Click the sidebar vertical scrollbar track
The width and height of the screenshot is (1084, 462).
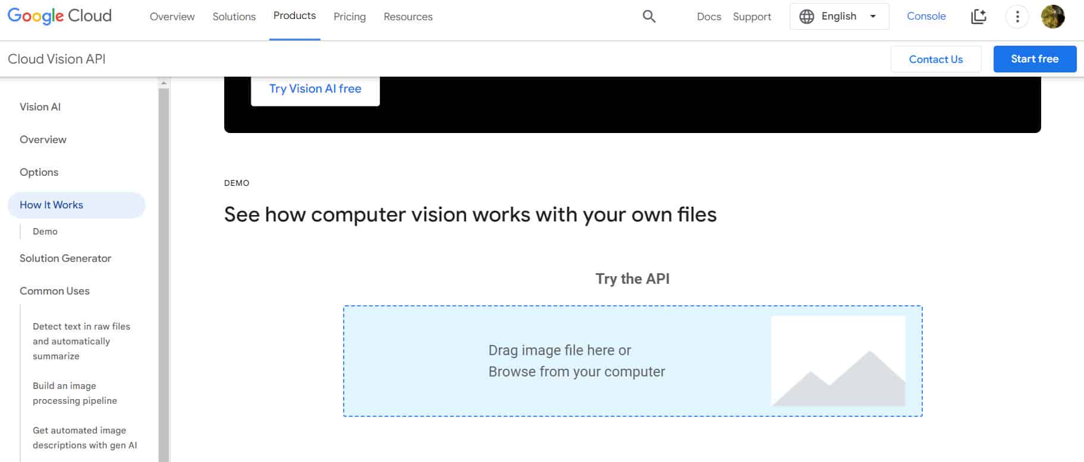click(x=164, y=275)
